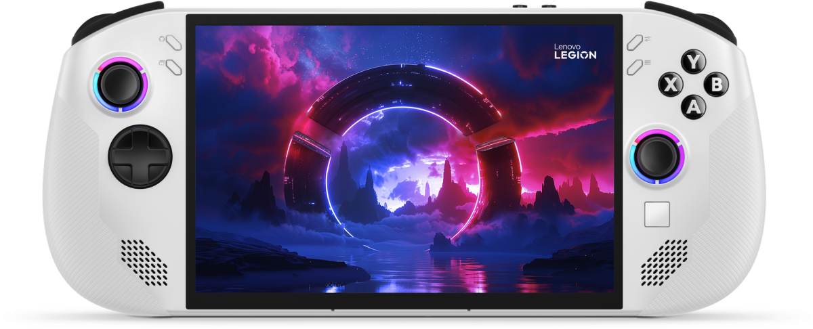Click the left speaker grille
Screen dimensions: 813x329
pos(144,261)
